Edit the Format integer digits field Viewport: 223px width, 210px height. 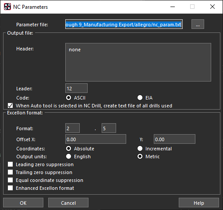tap(72, 128)
